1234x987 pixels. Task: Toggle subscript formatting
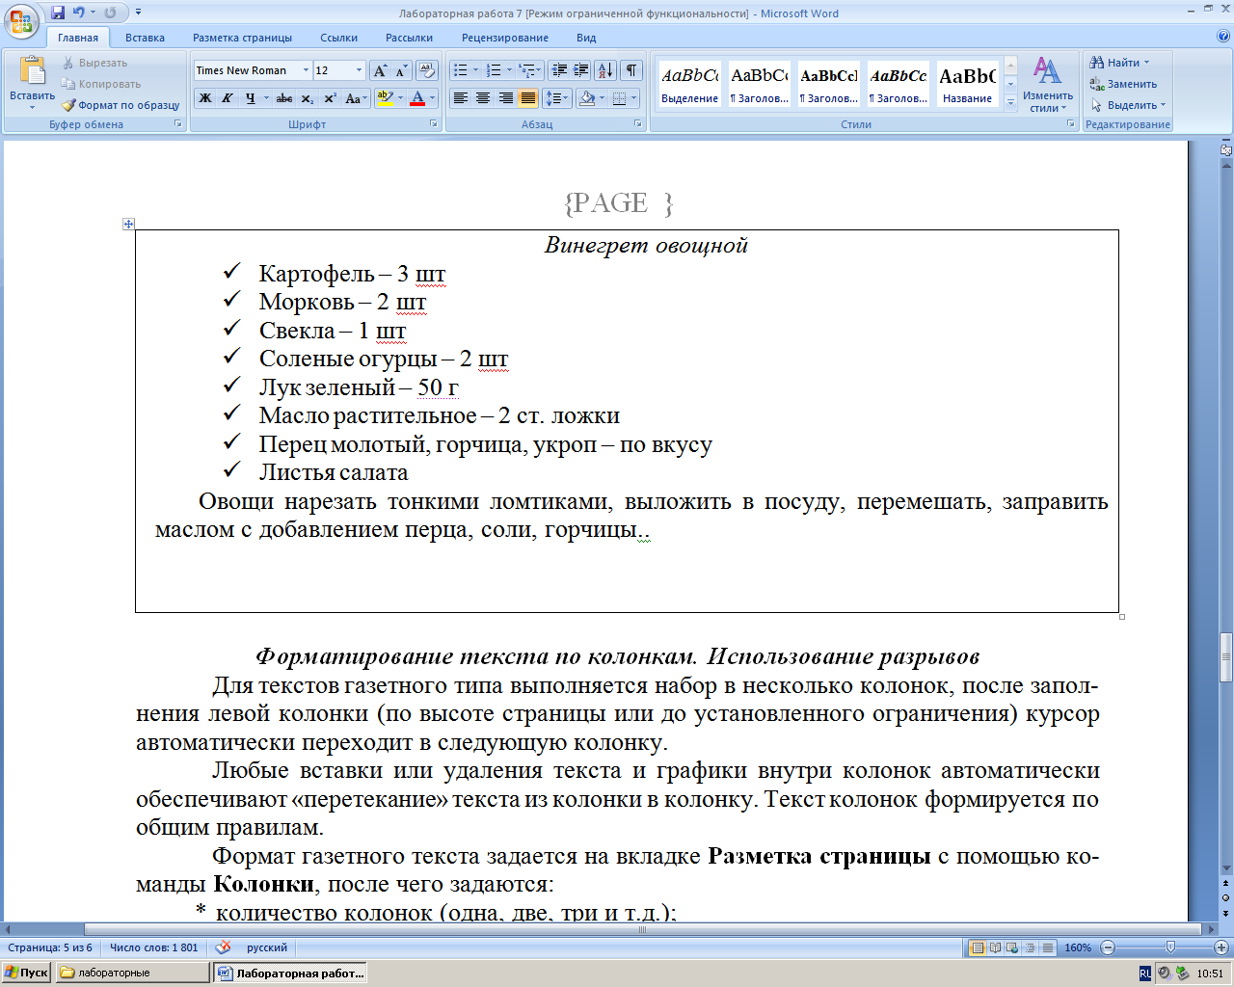(307, 98)
